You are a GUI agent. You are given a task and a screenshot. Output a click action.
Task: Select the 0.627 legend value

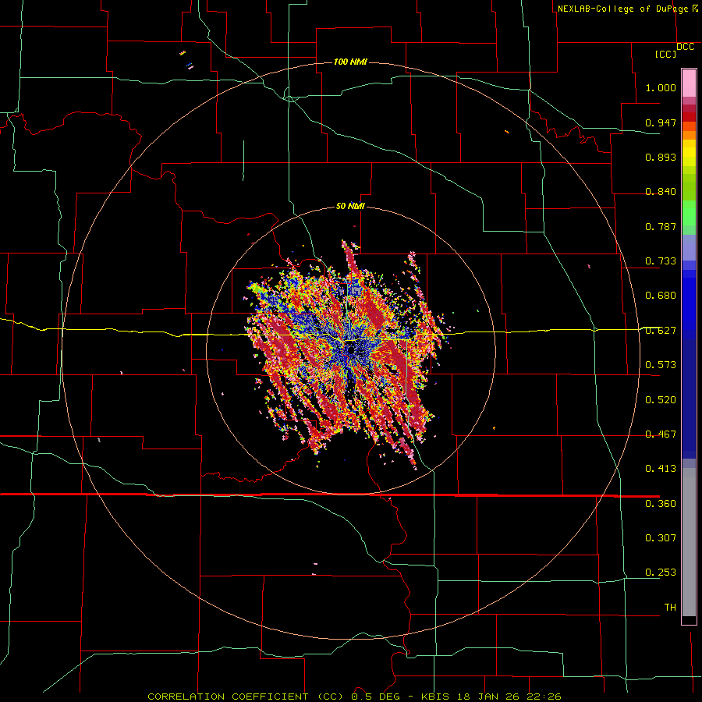(x=661, y=331)
